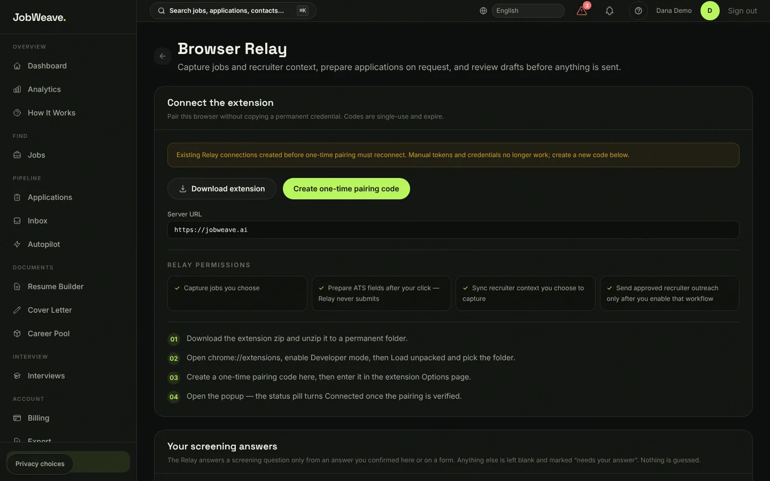Click the green D user avatar
Image resolution: width=770 pixels, height=481 pixels.
click(710, 11)
